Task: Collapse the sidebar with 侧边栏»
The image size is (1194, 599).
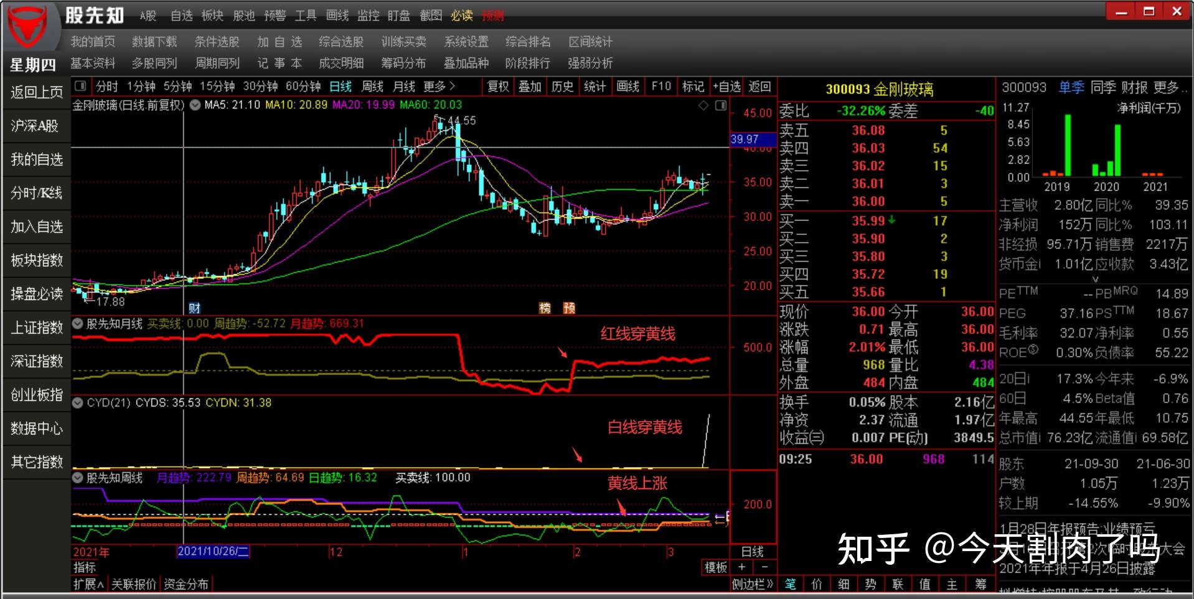Action: pyautogui.click(x=752, y=584)
